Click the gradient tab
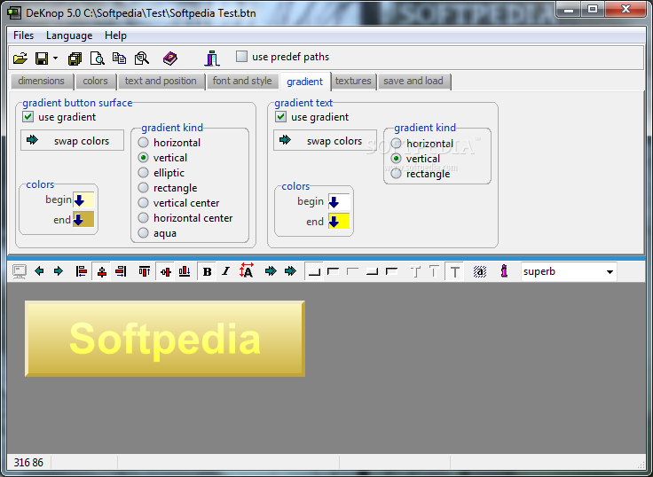This screenshot has width=653, height=477. 305,82
